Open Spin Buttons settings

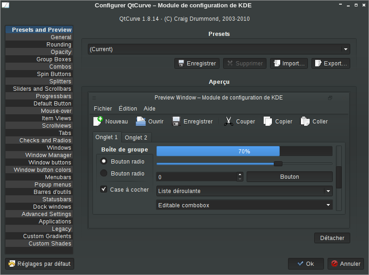(x=39, y=74)
